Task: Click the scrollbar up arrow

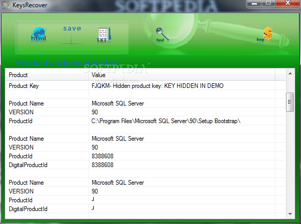Action: (x=290, y=73)
